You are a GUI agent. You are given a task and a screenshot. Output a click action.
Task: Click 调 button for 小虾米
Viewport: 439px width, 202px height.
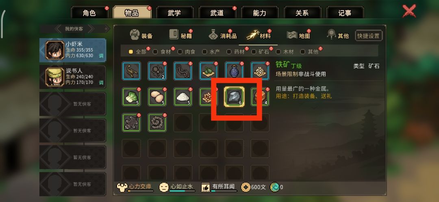[x=101, y=56]
